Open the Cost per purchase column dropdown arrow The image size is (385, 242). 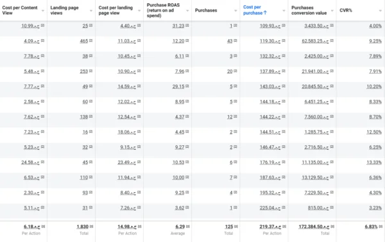284,10
